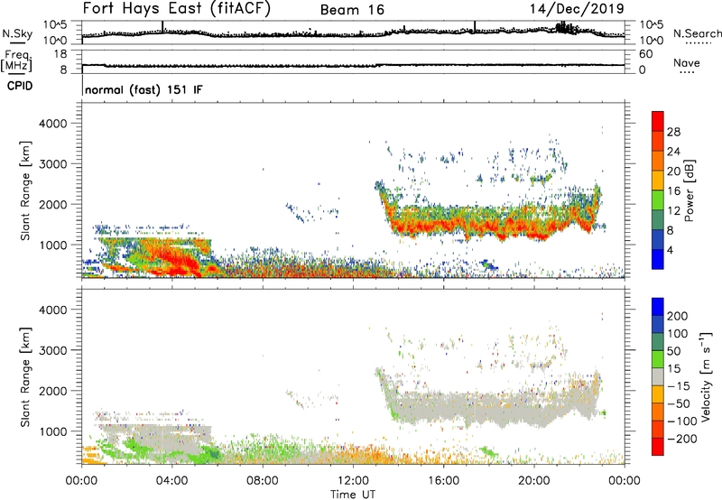Click the 'CPID' label
The image size is (722, 500).
[20, 86]
